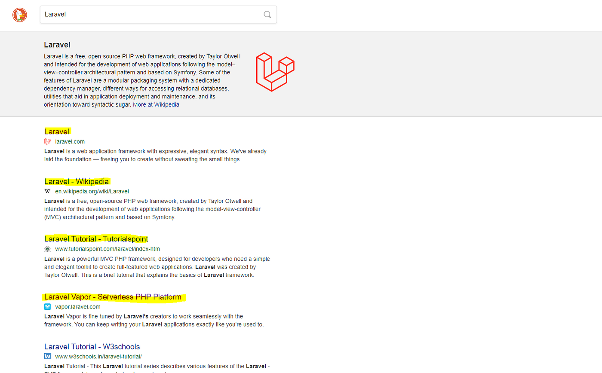Open Laravel - Wikipedia result
Viewport: 602px width, 373px height.
coord(77,181)
